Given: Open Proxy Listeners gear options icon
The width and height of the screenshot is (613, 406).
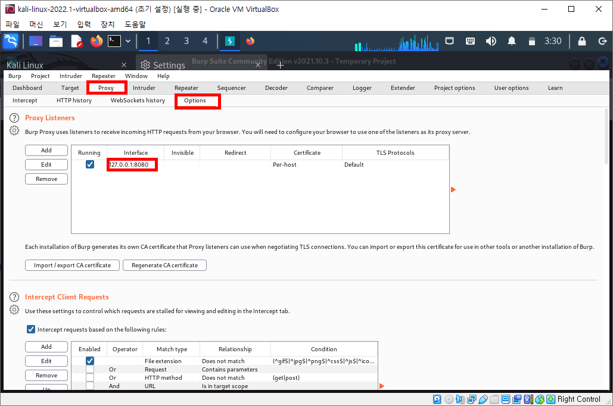Looking at the screenshot, I should click(14, 131).
